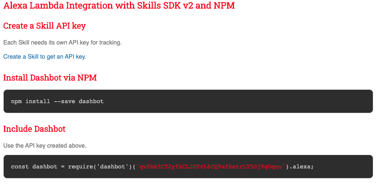Click the quoted 'dashbot' string inside require
Image resolution: width=378 pixels, height=184 pixels.
111,167
